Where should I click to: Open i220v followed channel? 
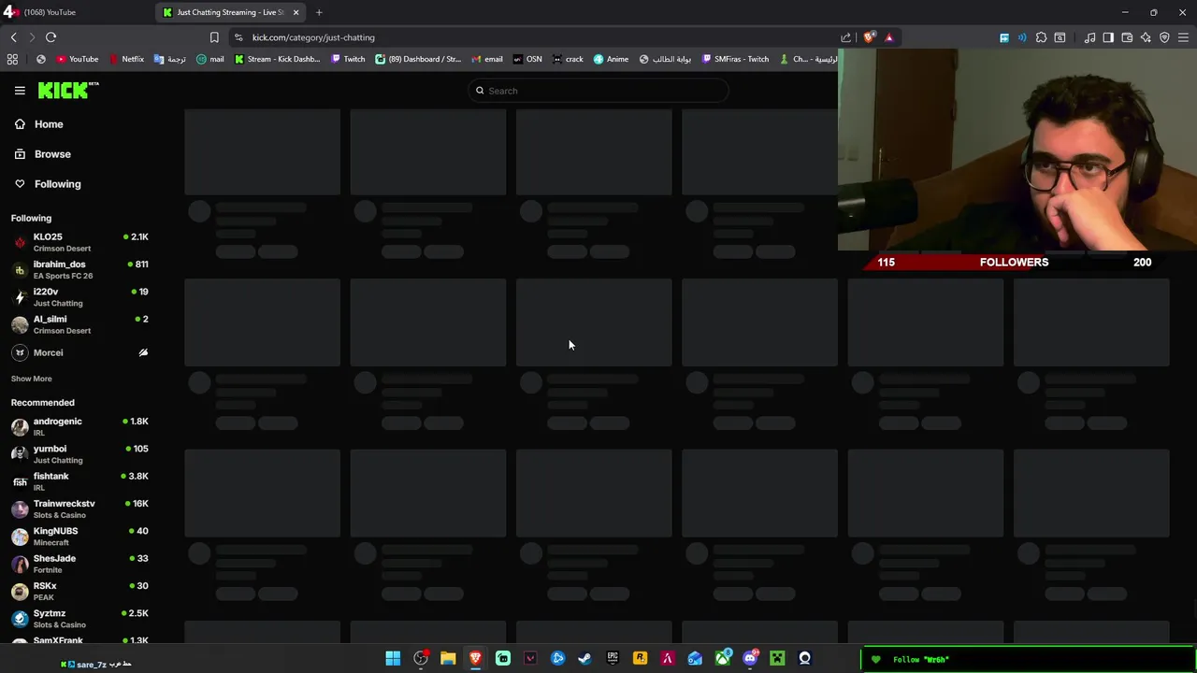click(x=79, y=297)
